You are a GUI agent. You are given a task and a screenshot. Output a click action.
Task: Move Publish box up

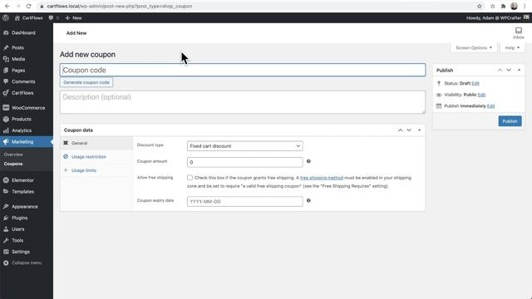pyautogui.click(x=500, y=70)
